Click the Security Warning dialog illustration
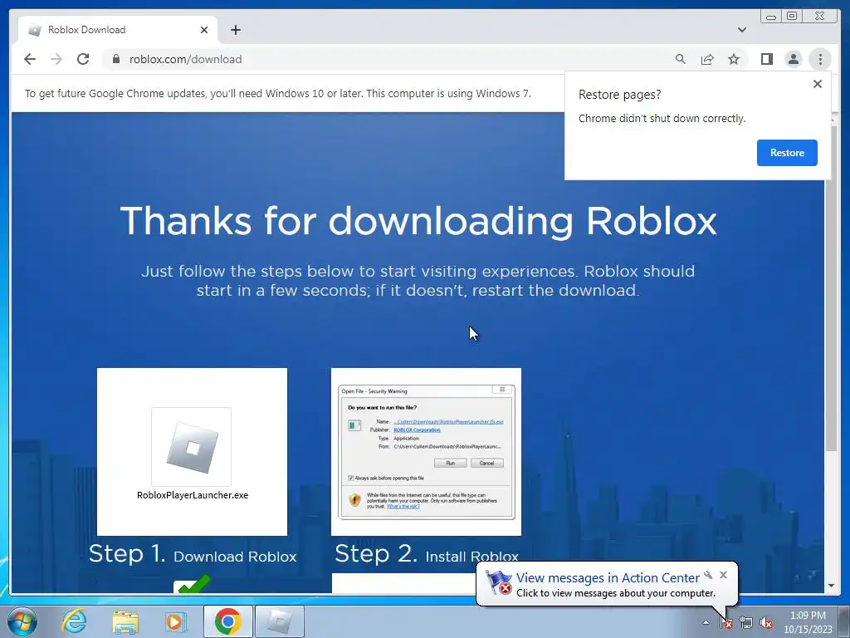This screenshot has height=638, width=850. tap(426, 451)
